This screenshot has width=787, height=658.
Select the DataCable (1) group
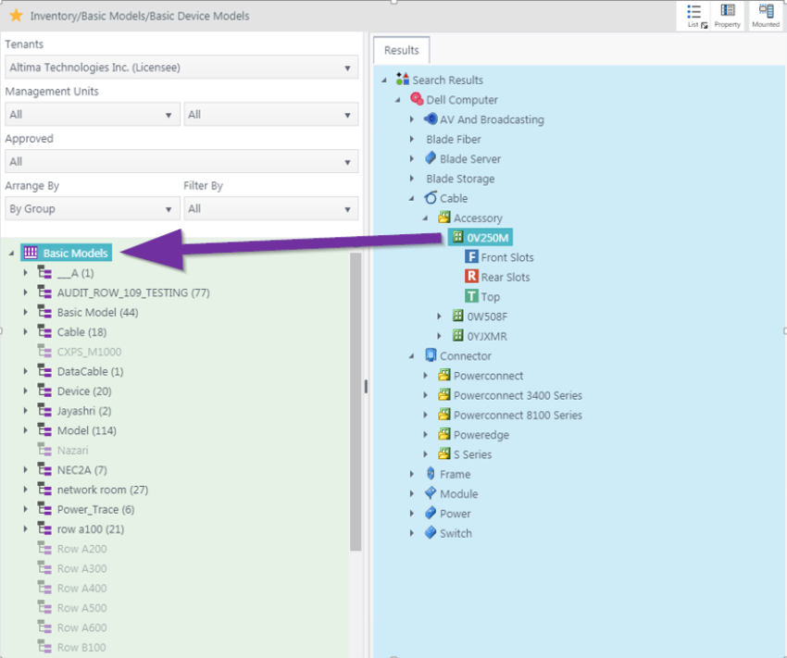[90, 371]
